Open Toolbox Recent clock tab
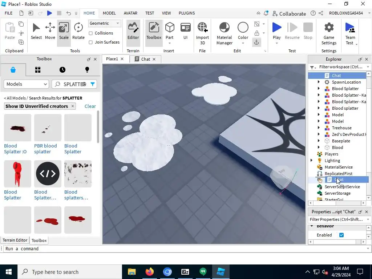372x279 pixels. (x=62, y=70)
